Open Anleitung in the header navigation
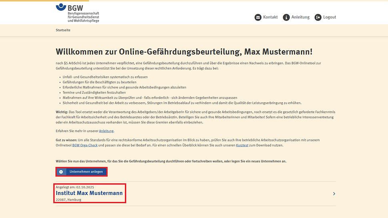Viewport: 388px width, 218px height. click(x=300, y=17)
